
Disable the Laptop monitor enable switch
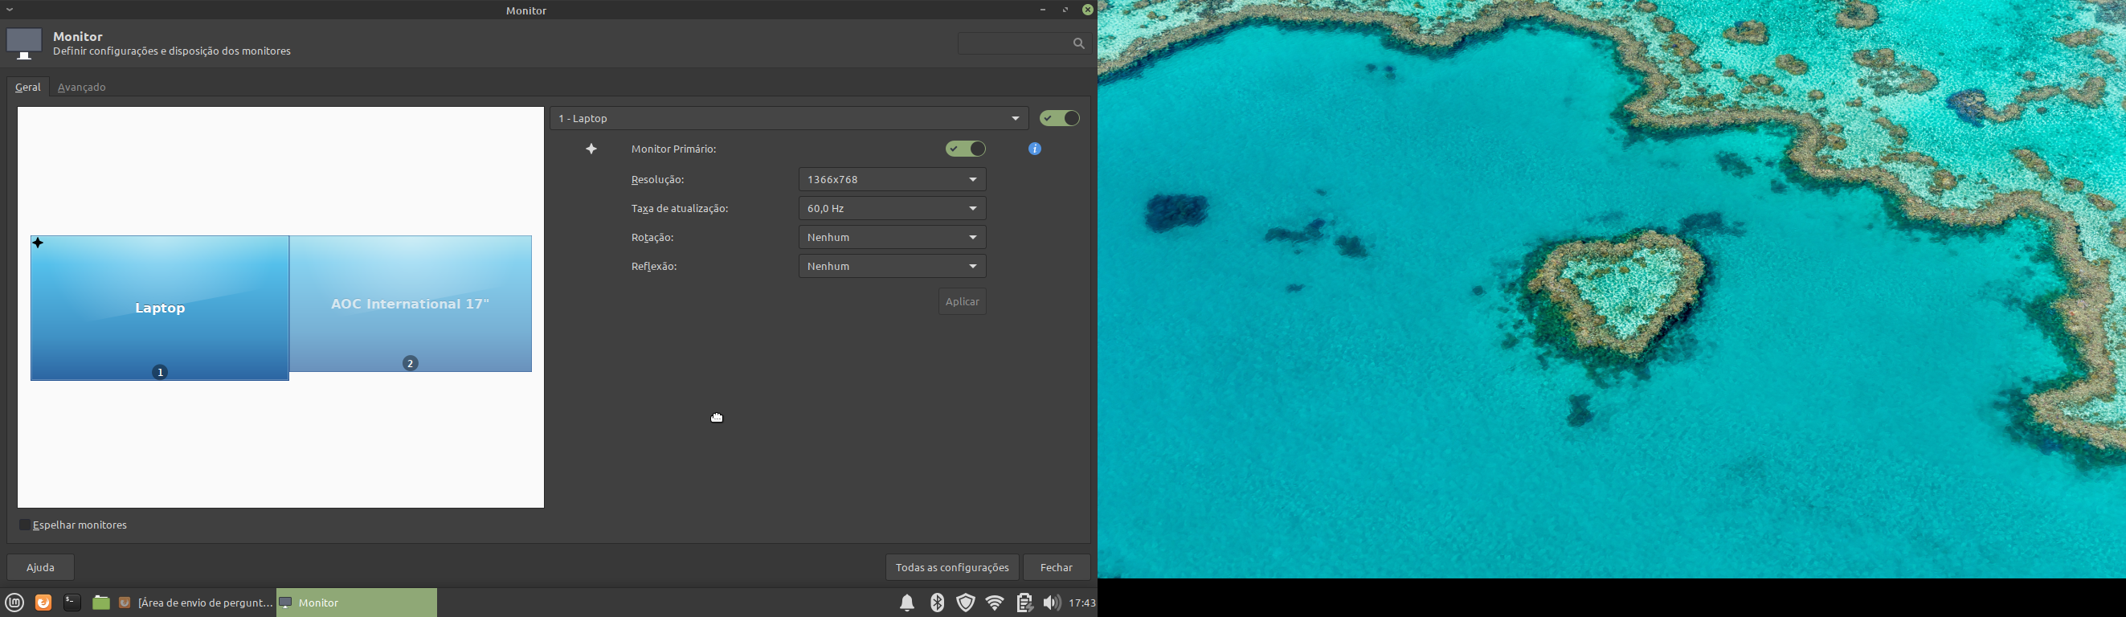click(x=1060, y=119)
